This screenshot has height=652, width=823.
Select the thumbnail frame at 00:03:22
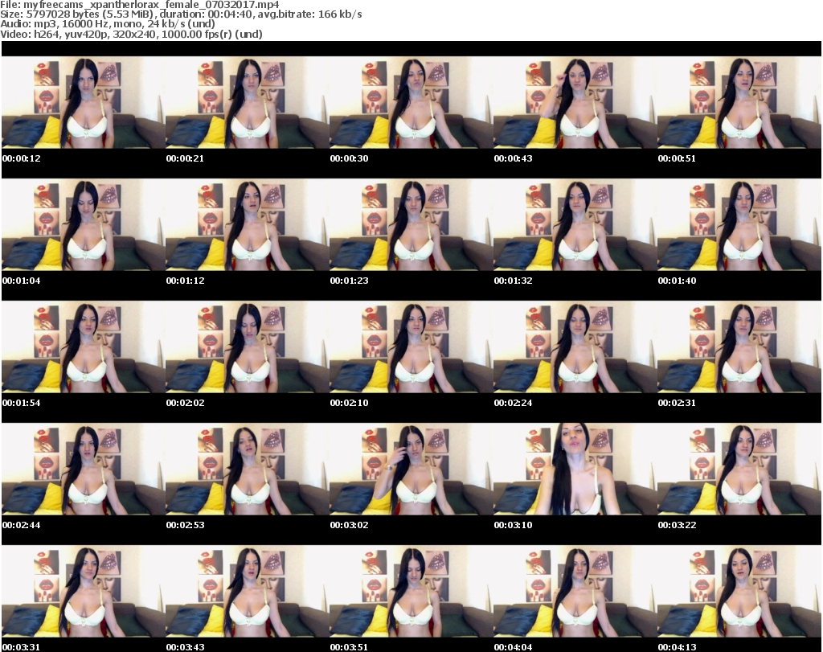click(x=739, y=470)
